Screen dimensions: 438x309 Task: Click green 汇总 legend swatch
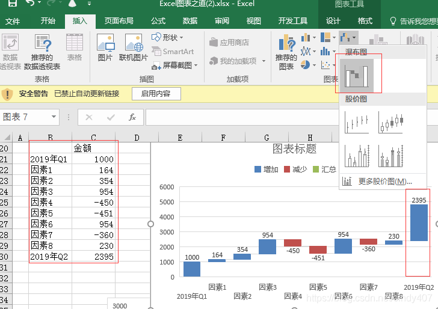(316, 169)
